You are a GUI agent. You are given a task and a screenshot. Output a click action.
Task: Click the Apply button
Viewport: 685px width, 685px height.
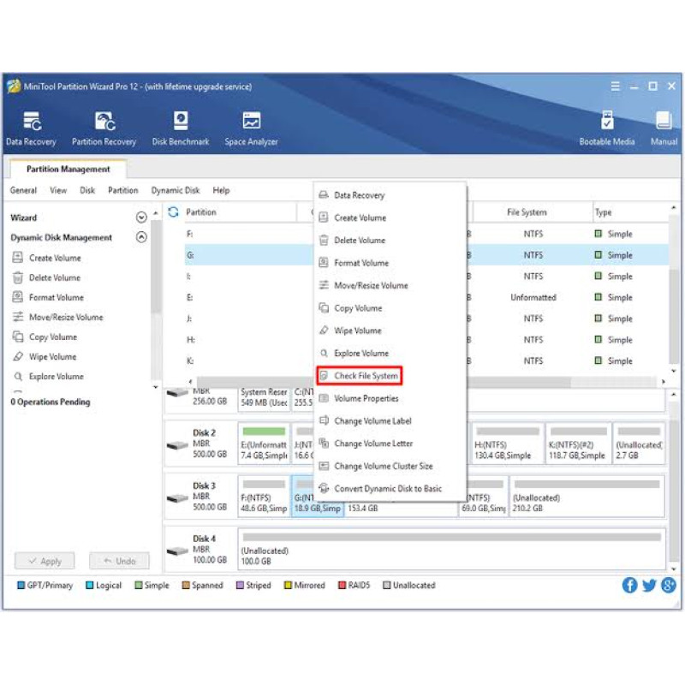pos(45,561)
